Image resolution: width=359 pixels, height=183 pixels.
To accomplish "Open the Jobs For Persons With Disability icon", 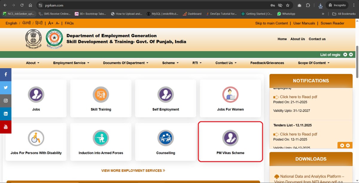I will coord(36,138).
